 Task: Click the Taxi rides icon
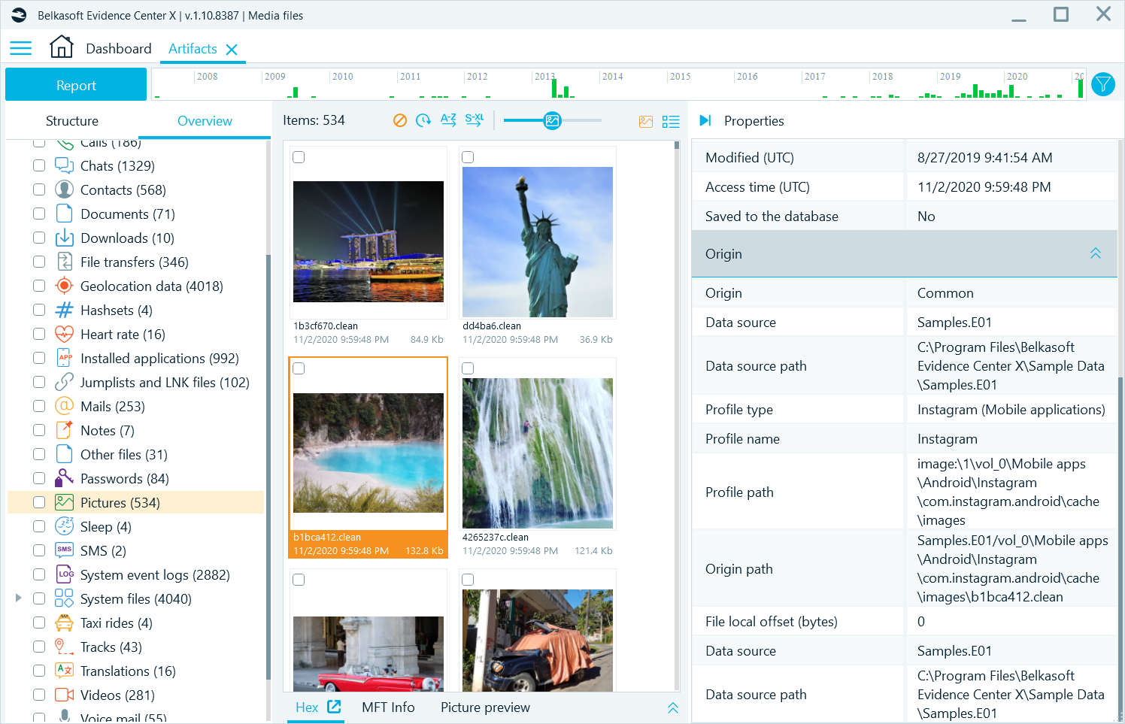pos(64,623)
